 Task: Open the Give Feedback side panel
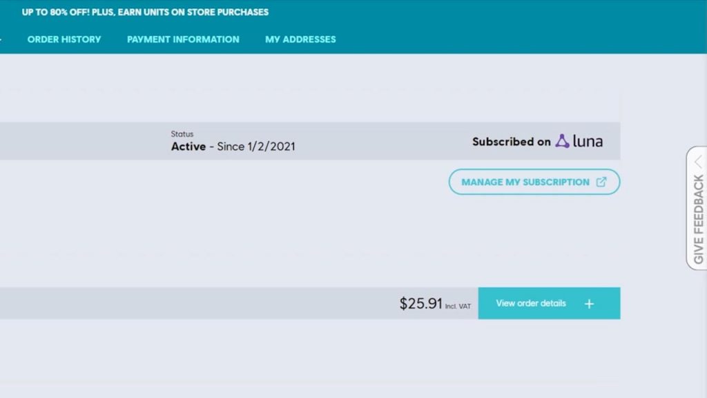[697, 208]
